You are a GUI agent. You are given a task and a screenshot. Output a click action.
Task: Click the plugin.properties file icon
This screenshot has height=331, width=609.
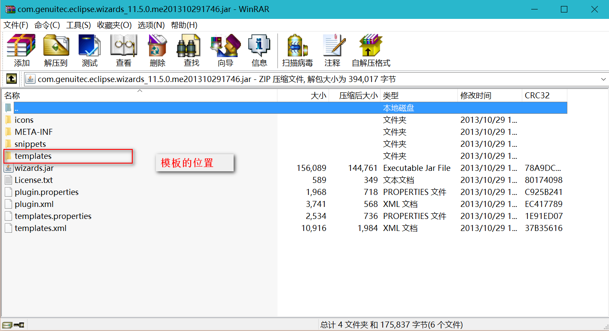coord(8,192)
